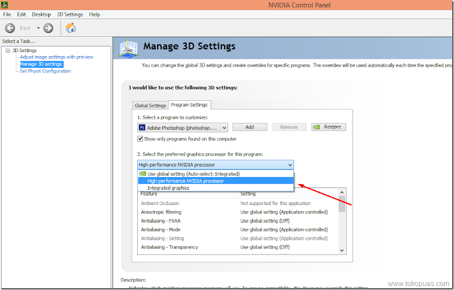The width and height of the screenshot is (454, 290).
Task: Open the Home icon in toolbar
Action: click(x=70, y=28)
